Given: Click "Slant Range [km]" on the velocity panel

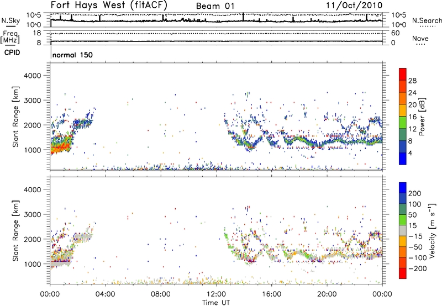Looking at the screenshot, I should coord(16,231).
